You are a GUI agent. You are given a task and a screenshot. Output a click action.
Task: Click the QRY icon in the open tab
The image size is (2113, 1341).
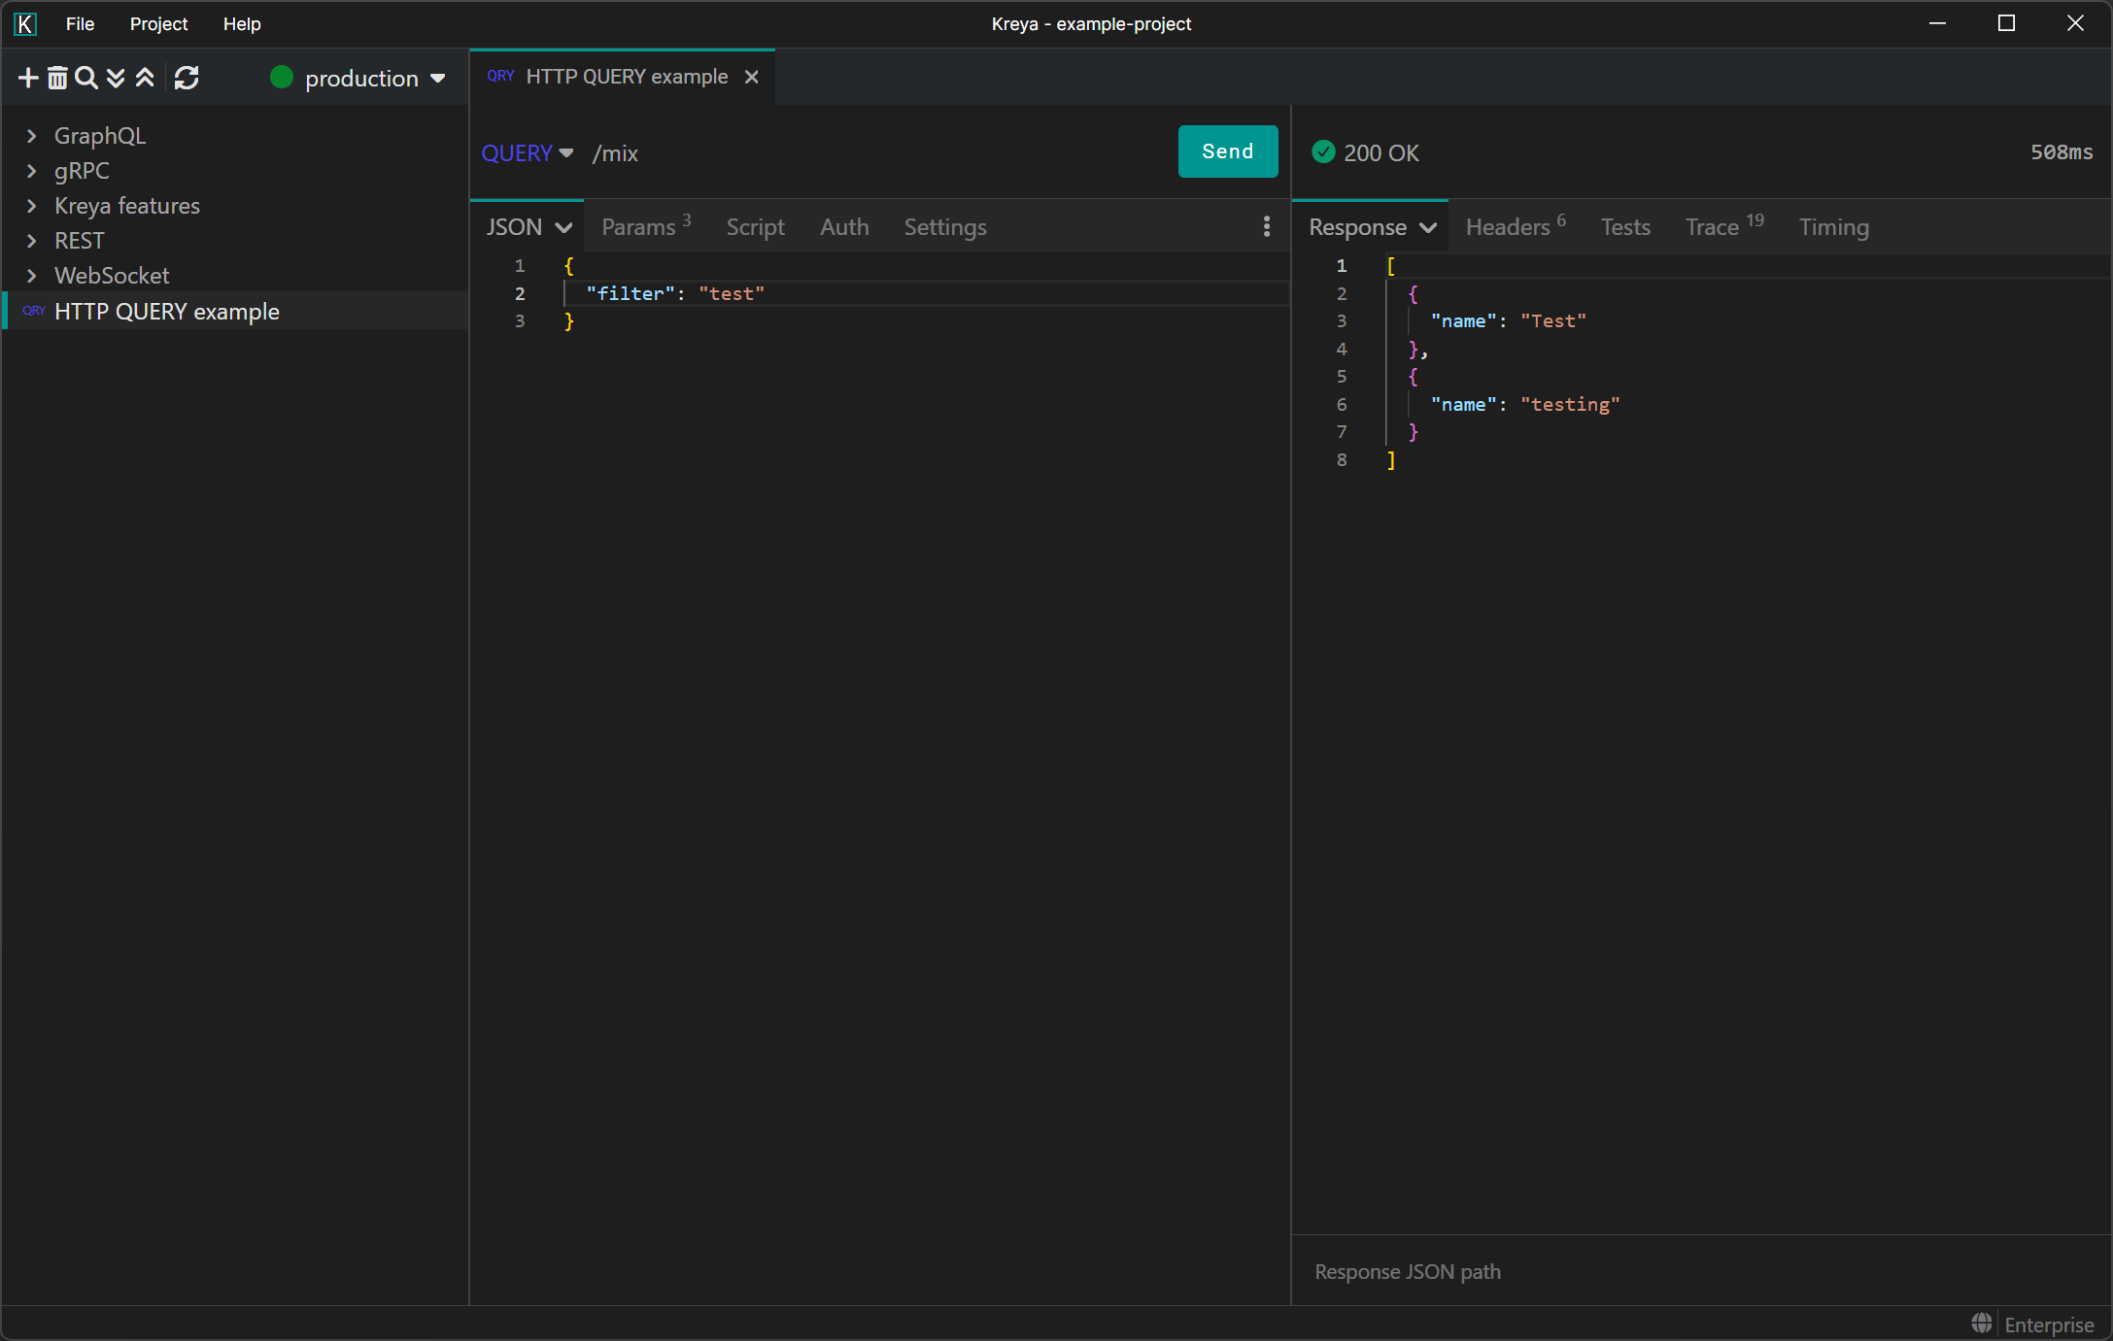point(500,76)
